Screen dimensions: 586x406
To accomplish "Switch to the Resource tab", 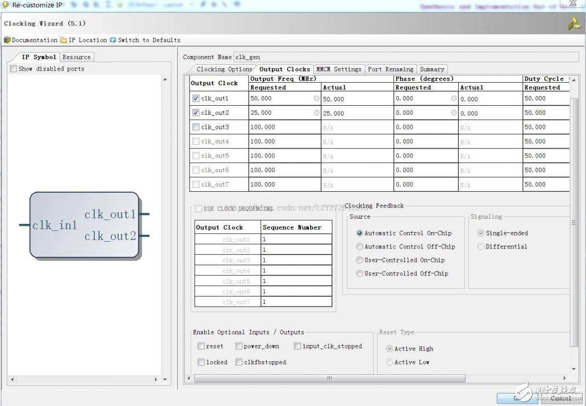I will 76,57.
